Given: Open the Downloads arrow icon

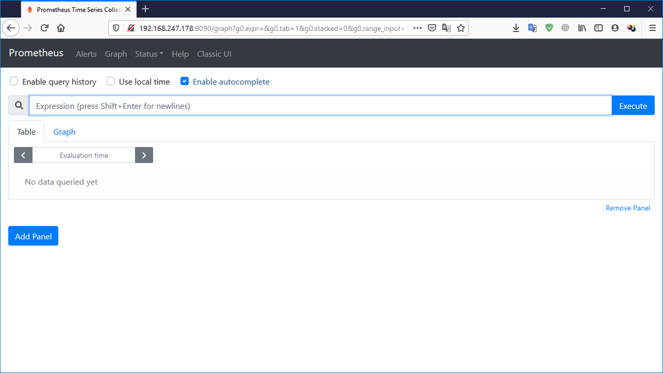Looking at the screenshot, I should click(x=516, y=28).
